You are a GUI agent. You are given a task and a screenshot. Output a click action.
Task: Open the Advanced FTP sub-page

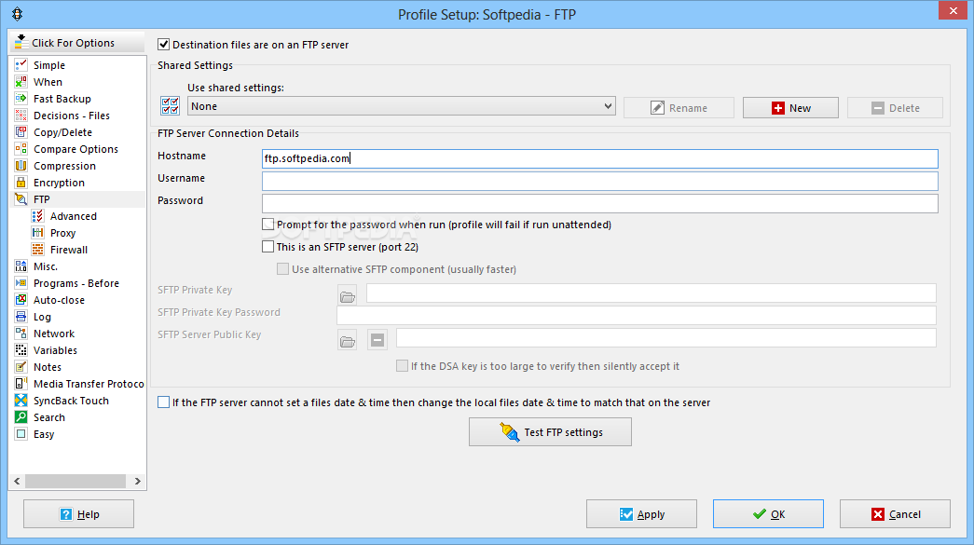point(74,216)
